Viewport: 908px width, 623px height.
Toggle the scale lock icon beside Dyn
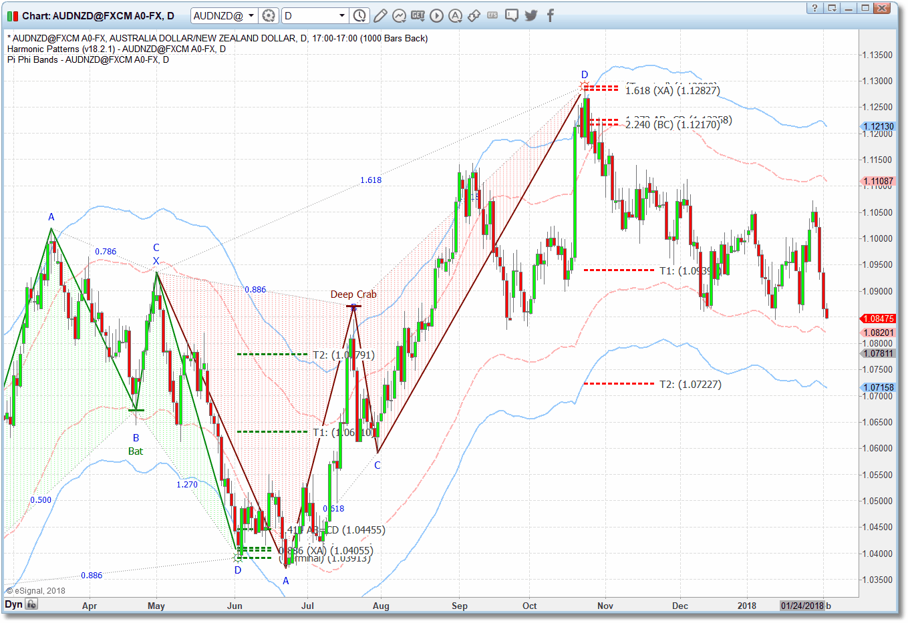(31, 604)
